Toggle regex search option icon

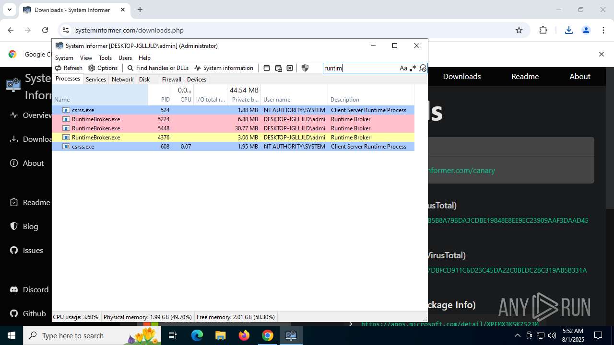pyautogui.click(x=413, y=68)
